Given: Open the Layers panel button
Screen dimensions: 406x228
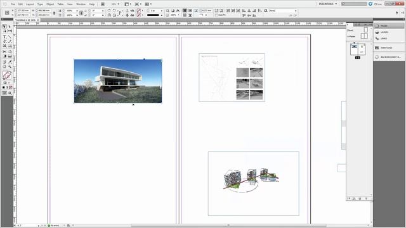Looking at the screenshot, I should click(389, 32).
